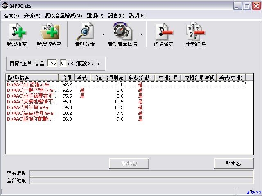Viewport: 262px width, 196px height.
Task: Select file D:\AAC\絲絲記憶.m4a
Action: point(30,113)
